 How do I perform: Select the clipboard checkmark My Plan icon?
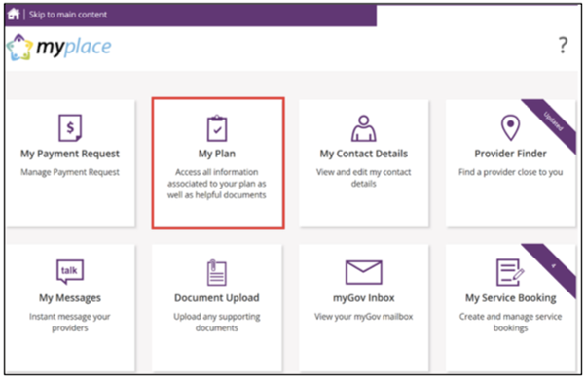(217, 128)
